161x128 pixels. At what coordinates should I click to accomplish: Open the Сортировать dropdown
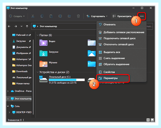click(x=97, y=16)
